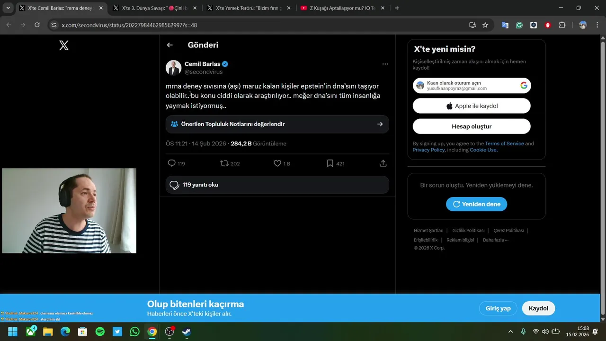Open Google Translate extension icon
This screenshot has width=606, height=341.
[x=505, y=25]
